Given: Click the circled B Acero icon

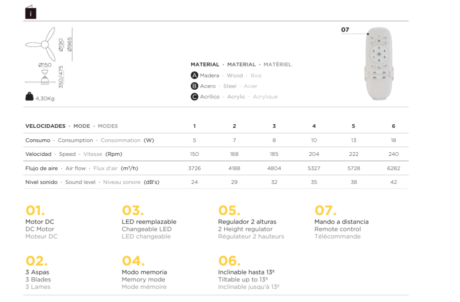Looking at the screenshot, I should 195,86.
